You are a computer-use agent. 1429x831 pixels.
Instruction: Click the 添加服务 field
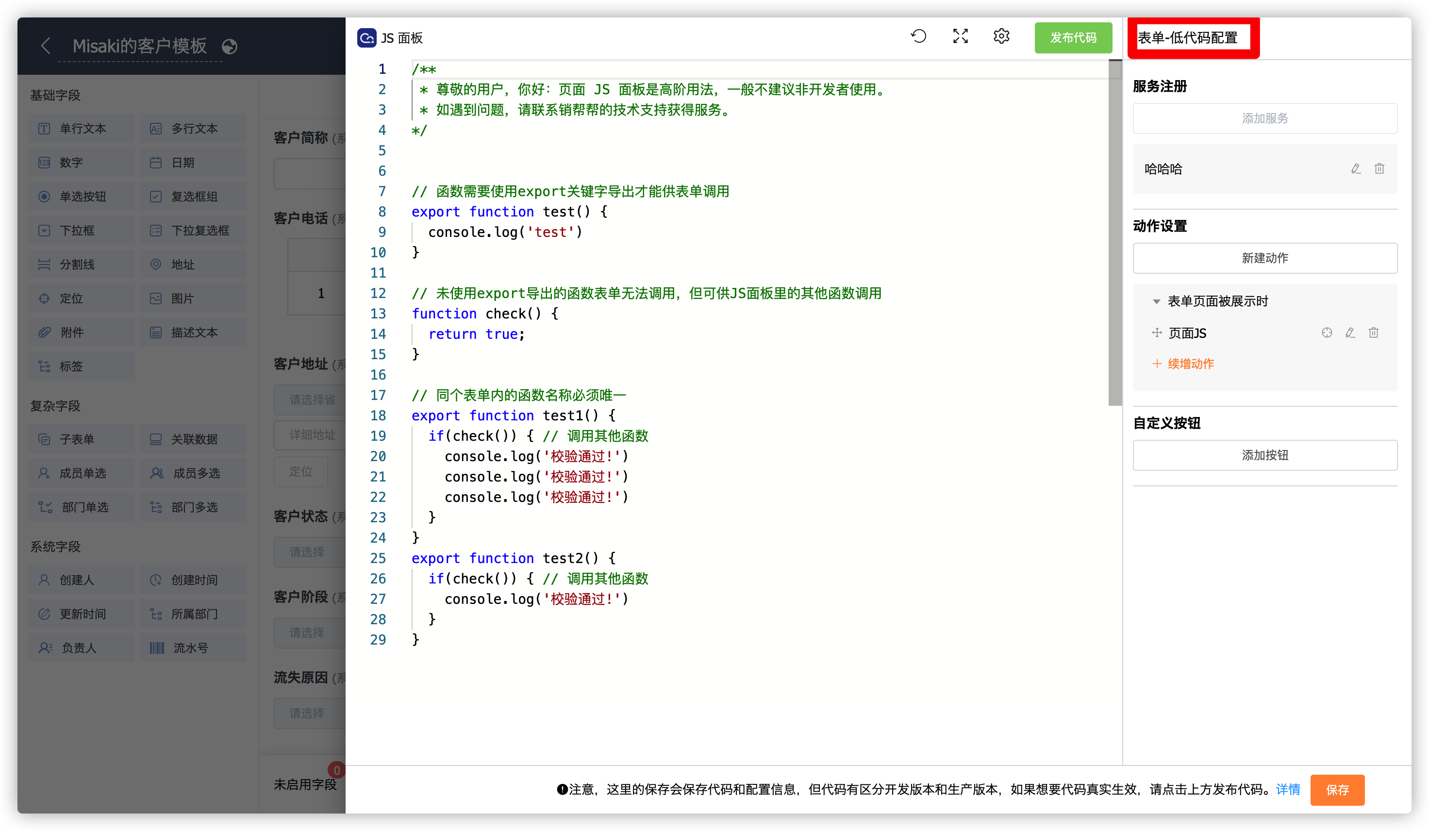point(1264,118)
